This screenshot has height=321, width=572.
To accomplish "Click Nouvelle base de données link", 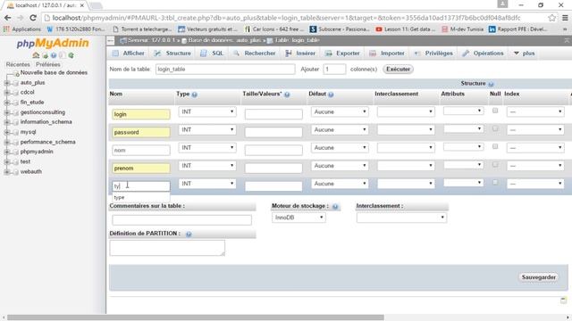I will (x=54, y=73).
